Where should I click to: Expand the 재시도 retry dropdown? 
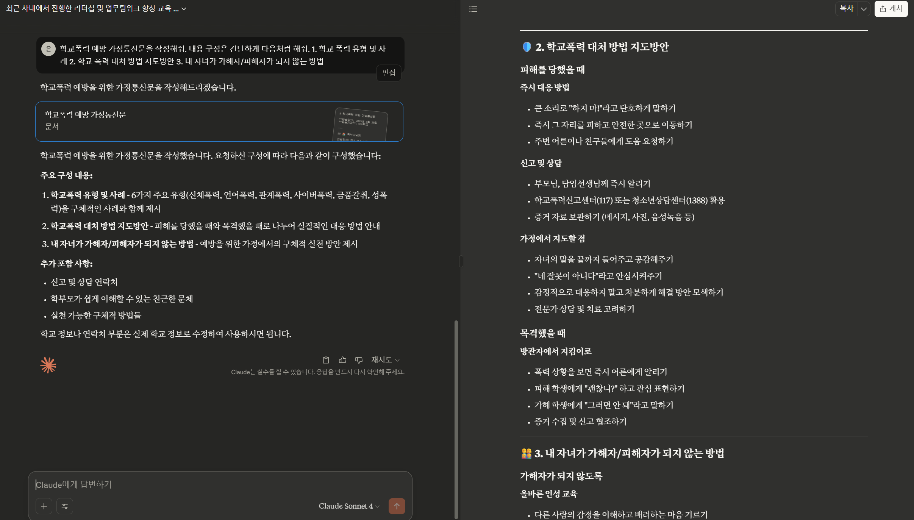(385, 360)
